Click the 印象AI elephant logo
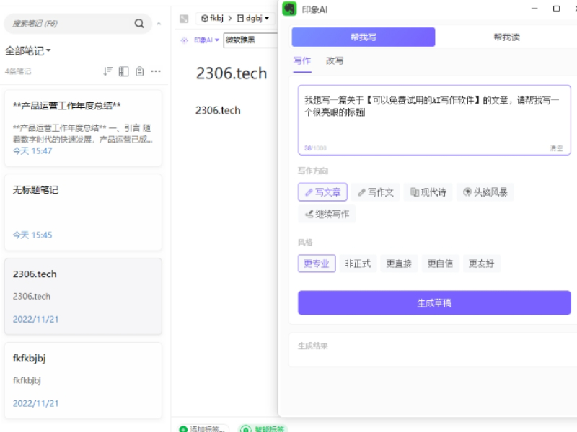 [x=289, y=9]
